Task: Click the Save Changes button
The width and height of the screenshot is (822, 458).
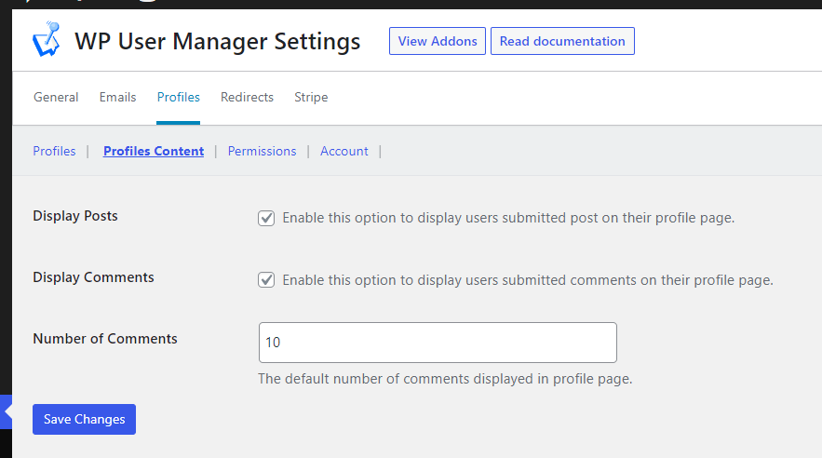Action: 84,419
